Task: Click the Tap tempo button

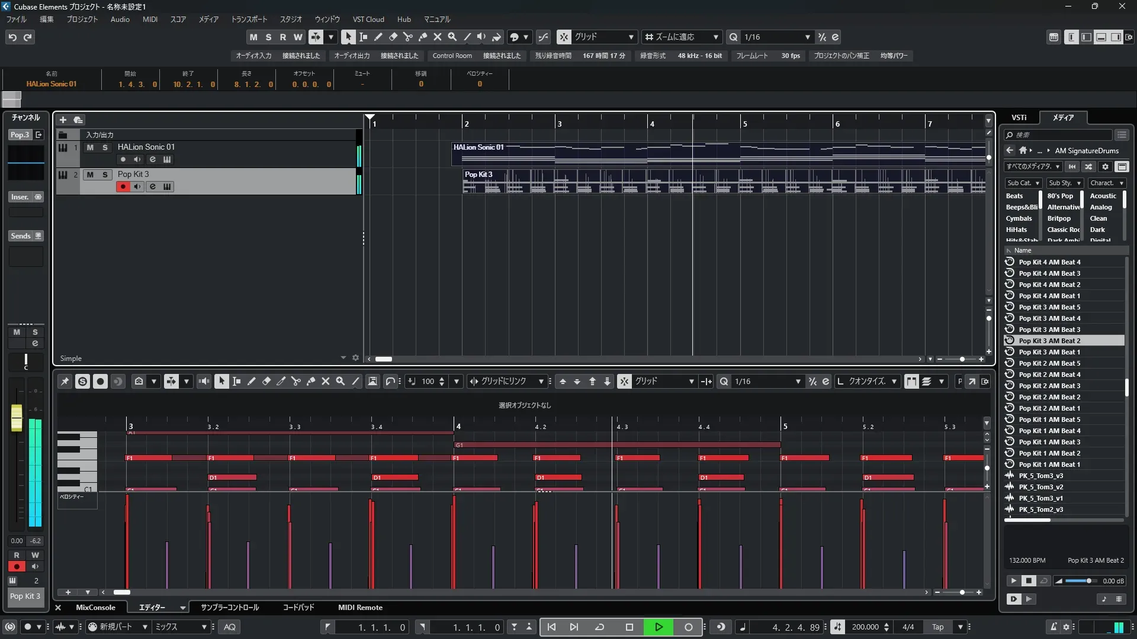Action: click(x=938, y=627)
